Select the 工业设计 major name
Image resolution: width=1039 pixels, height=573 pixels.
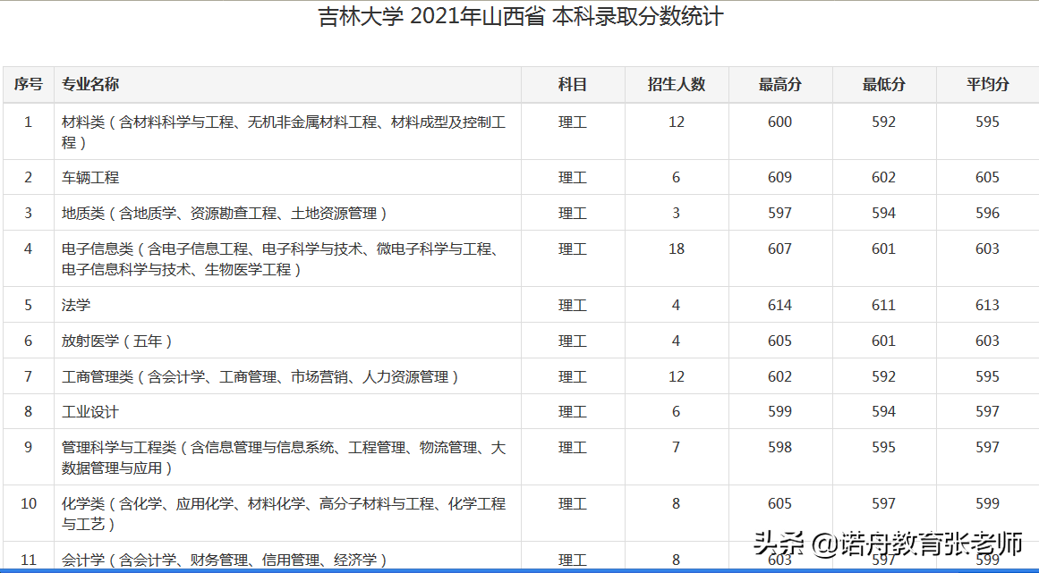click(x=90, y=411)
